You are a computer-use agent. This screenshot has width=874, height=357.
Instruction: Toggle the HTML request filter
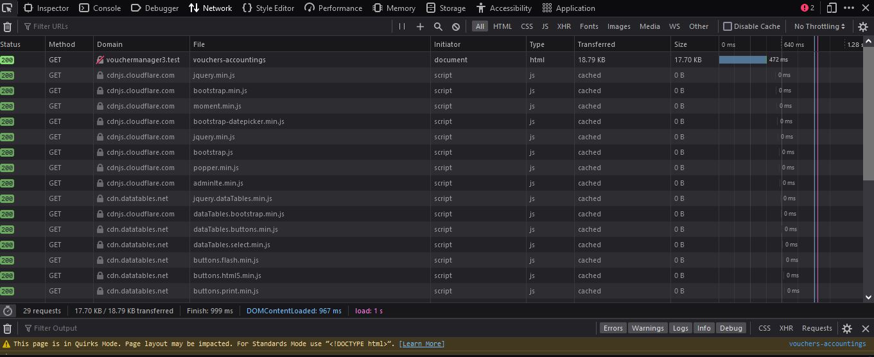tap(503, 26)
